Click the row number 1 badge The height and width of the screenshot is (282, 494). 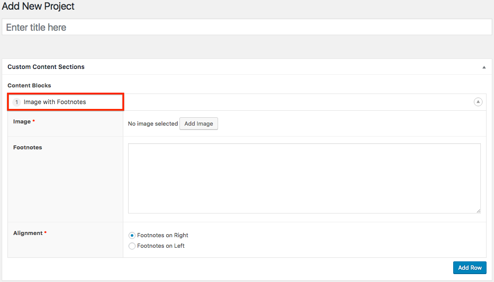point(17,102)
